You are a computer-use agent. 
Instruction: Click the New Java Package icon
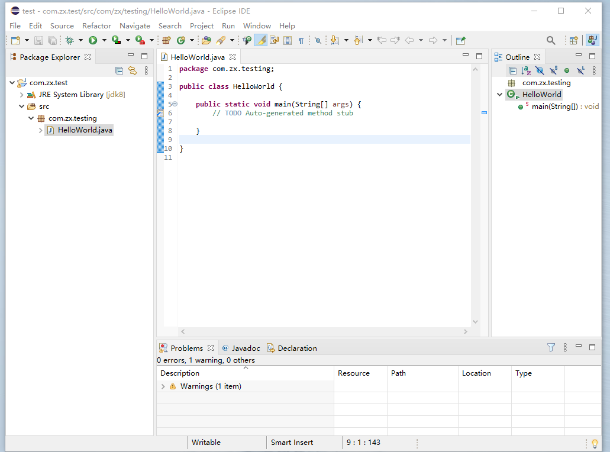[166, 40]
